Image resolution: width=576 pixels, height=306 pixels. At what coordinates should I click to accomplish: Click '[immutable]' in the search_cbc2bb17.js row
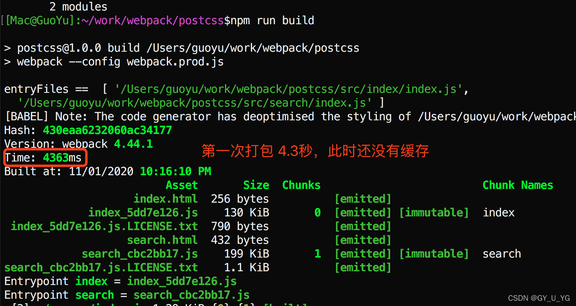[x=434, y=254]
